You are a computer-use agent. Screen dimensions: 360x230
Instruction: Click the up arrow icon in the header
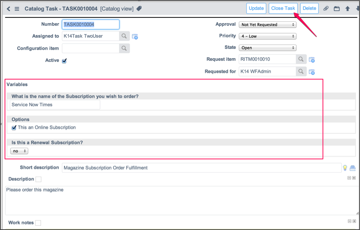tap(347, 8)
